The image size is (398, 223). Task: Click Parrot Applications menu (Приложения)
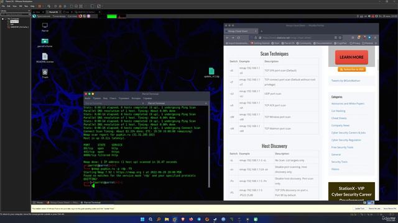point(44,16)
